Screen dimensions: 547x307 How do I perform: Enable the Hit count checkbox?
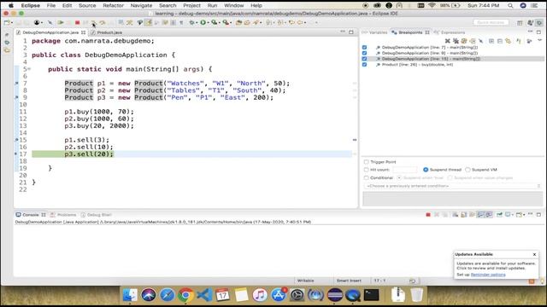click(x=367, y=170)
